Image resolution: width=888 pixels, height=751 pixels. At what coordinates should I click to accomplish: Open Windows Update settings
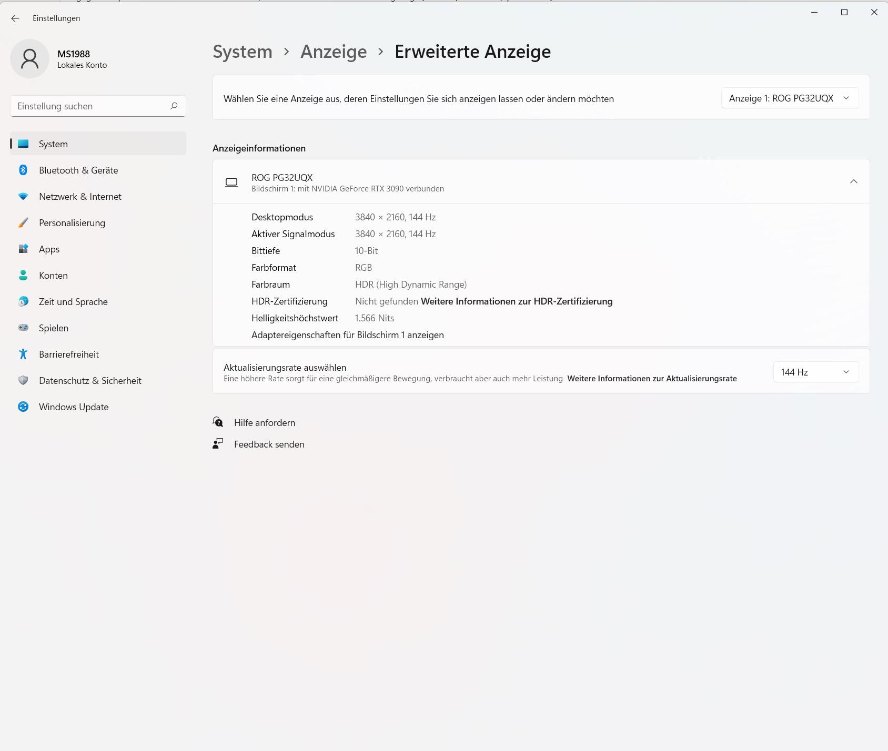tap(98, 407)
